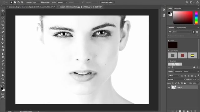The width and height of the screenshot is (200, 112).
Task: Toggle the Anti-alias checkbox
Action: (42, 2)
